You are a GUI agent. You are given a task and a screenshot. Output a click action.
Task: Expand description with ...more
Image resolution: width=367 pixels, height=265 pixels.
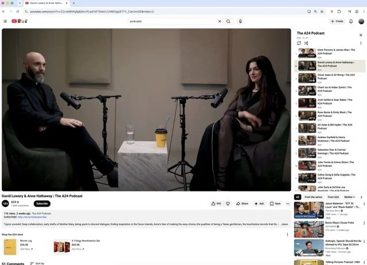pos(284,224)
